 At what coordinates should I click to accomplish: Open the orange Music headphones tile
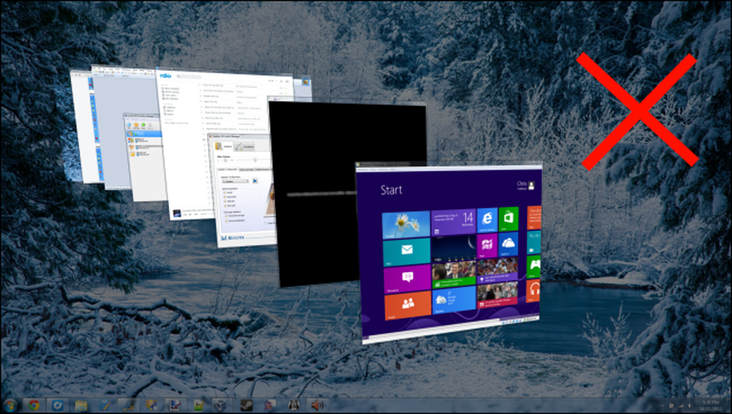(x=534, y=291)
